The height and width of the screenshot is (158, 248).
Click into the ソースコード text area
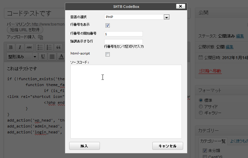126,102
